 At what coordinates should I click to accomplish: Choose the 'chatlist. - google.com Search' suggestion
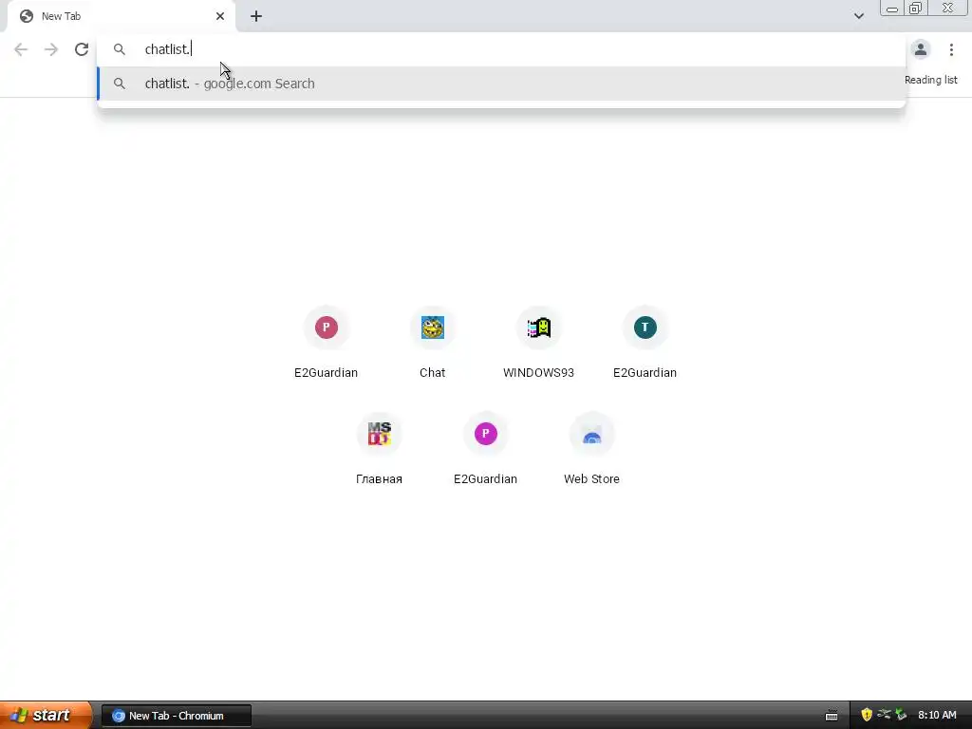501,84
